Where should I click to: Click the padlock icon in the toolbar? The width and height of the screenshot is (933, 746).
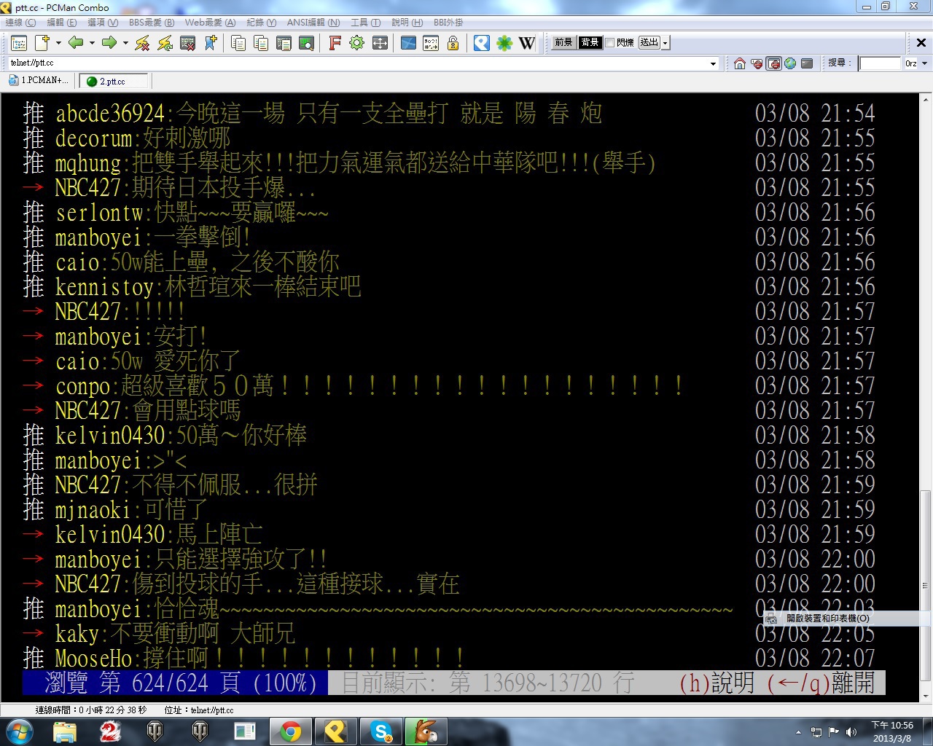453,43
